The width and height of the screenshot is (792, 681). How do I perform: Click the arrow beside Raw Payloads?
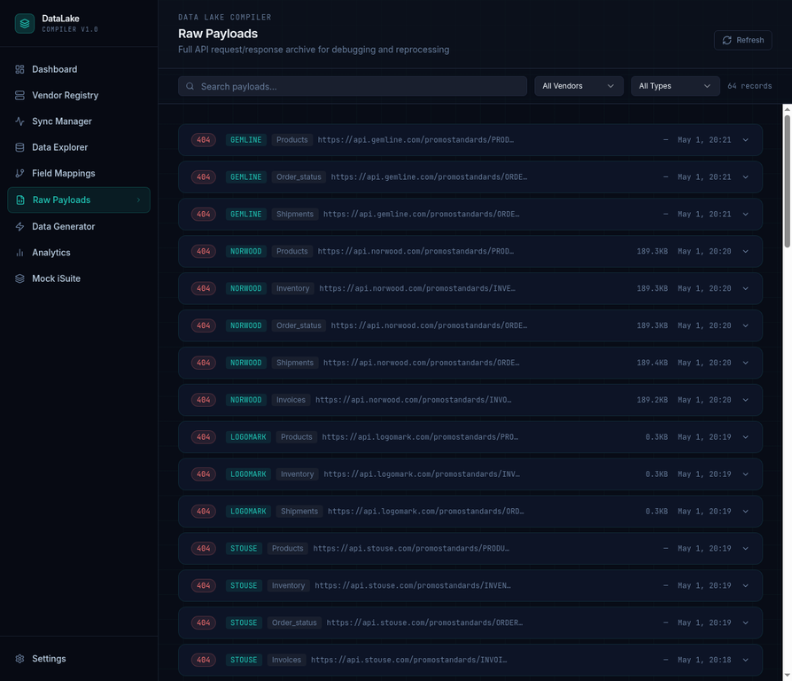[138, 200]
